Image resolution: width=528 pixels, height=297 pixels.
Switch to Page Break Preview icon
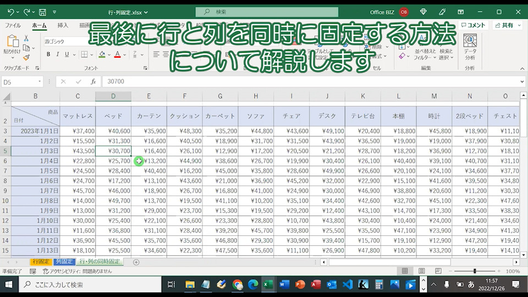438,271
